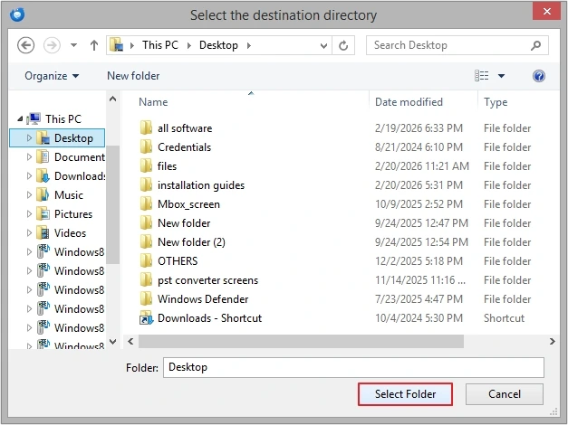The image size is (568, 425).
Task: Collapse the This PC tree node
Action: click(x=20, y=118)
